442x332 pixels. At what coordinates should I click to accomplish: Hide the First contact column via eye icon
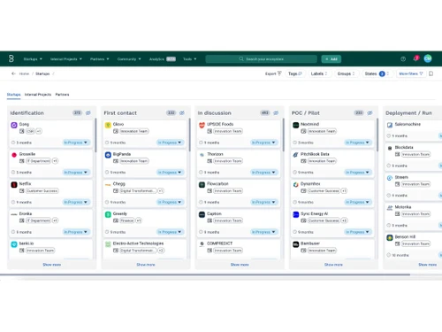tap(182, 112)
